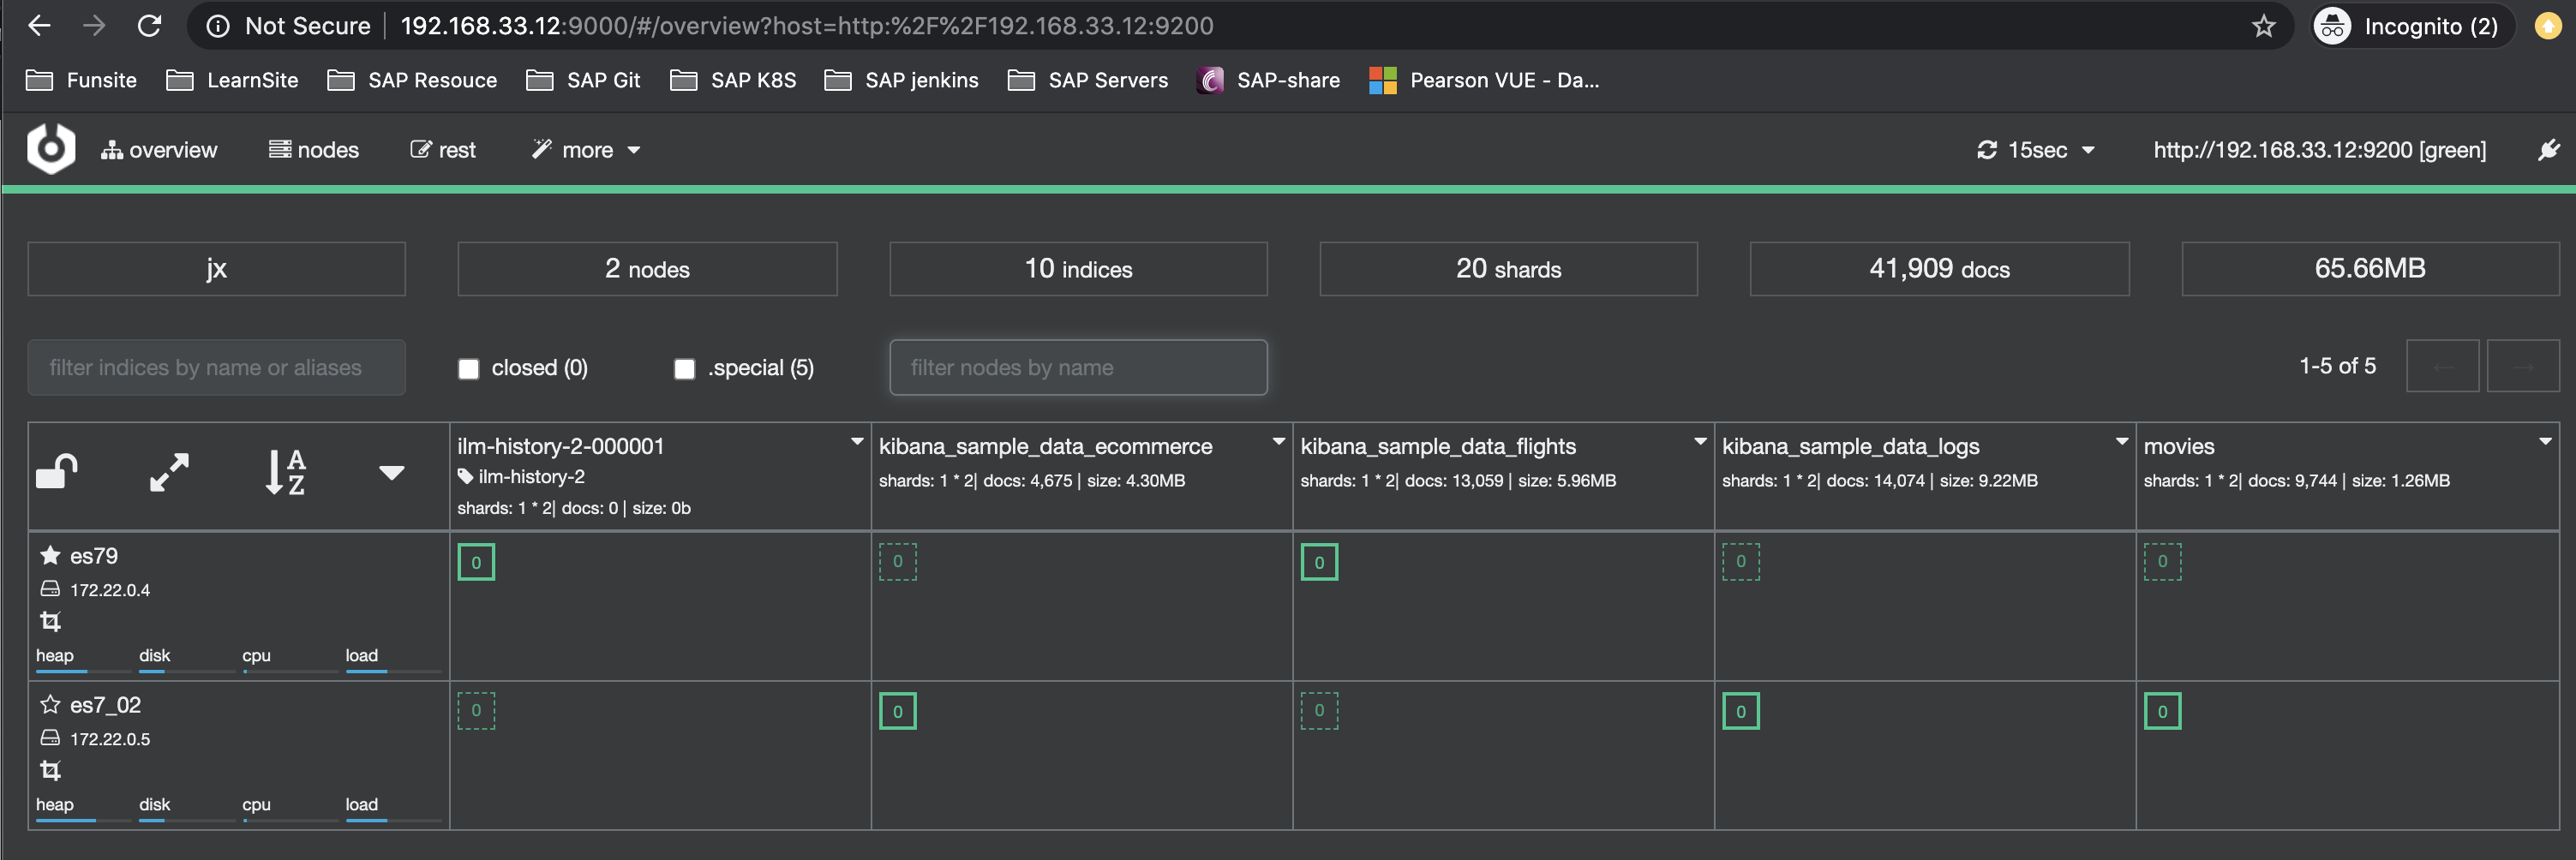Select es7_02 primary shard 0 of movies
Screen dimensions: 2576x860
click(x=2162, y=711)
